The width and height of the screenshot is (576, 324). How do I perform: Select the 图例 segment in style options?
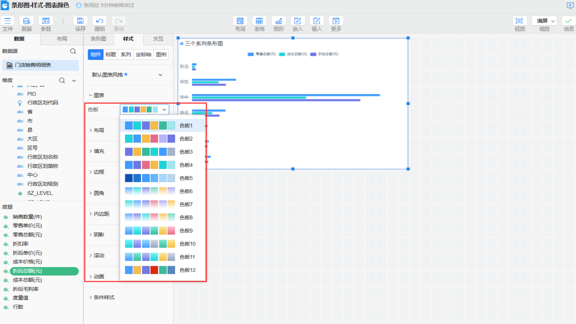161,54
